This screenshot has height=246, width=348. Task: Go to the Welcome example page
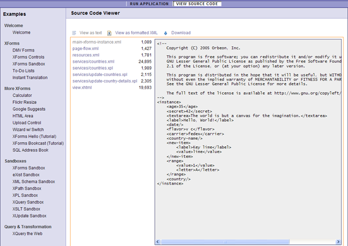click(21, 32)
